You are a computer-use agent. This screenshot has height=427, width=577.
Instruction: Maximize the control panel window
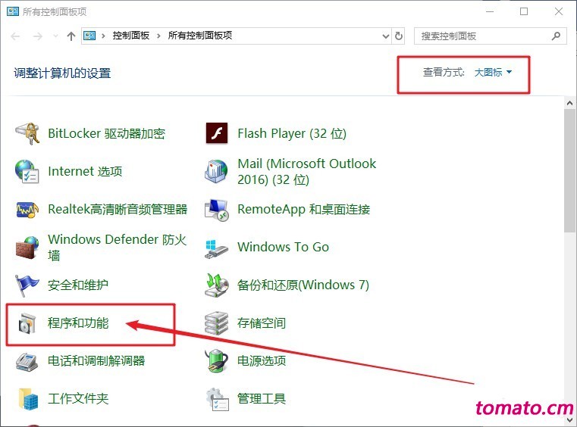524,11
